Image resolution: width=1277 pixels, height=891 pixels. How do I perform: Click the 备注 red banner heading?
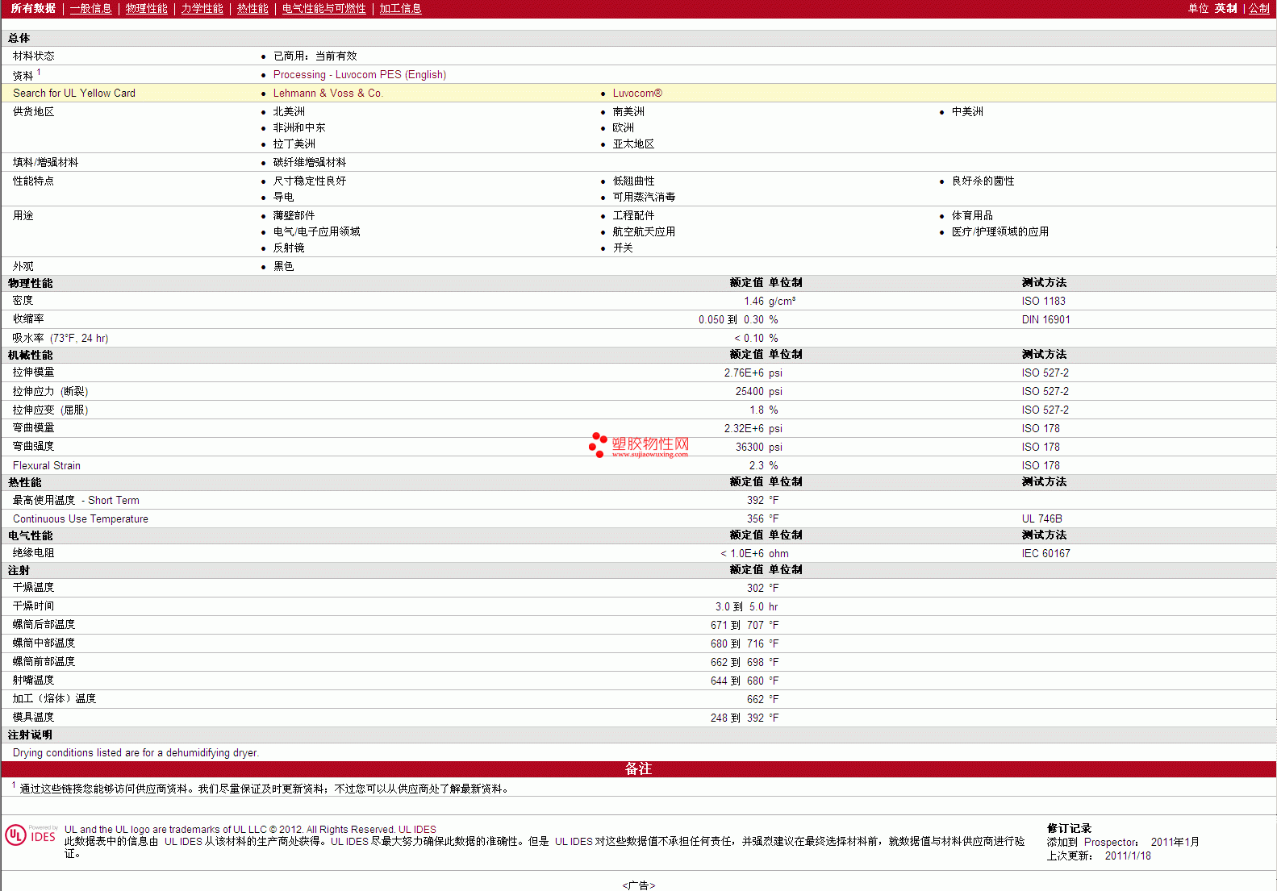[x=638, y=768]
